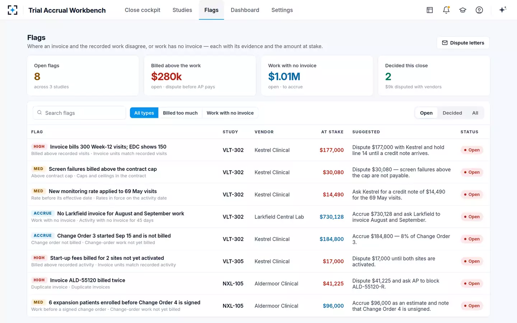Focus the Search flags field
The height and width of the screenshot is (323, 517).
pos(79,113)
